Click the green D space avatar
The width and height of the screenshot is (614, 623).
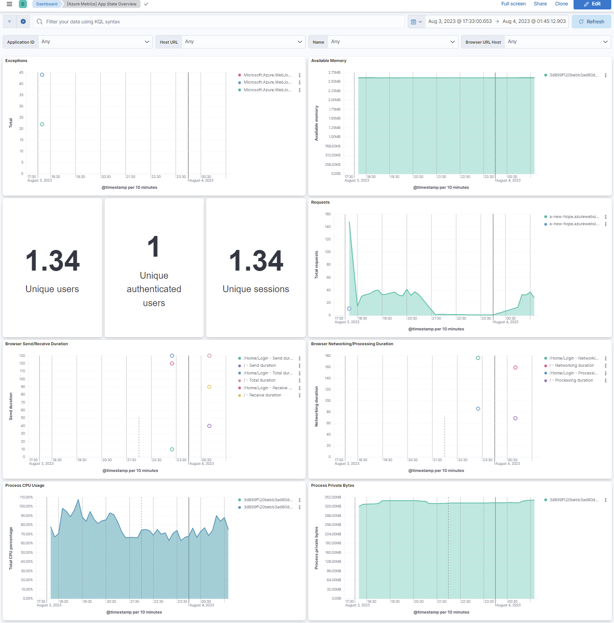(23, 4)
